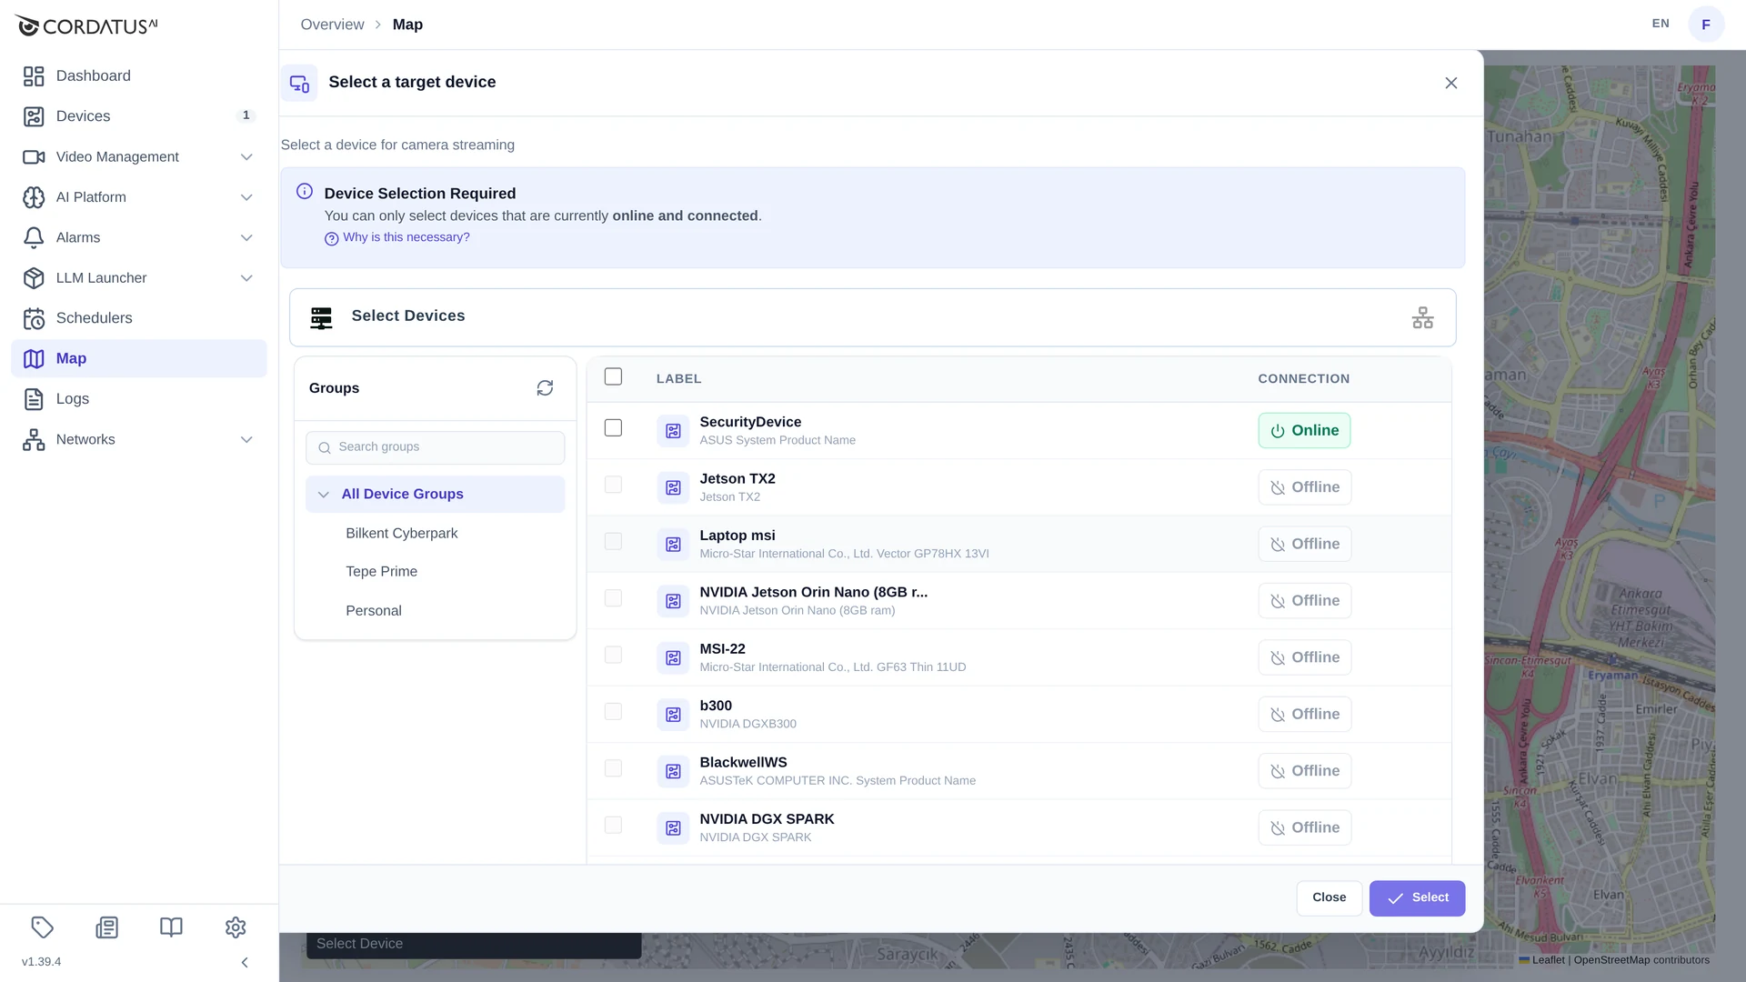Viewport: 1746px width, 982px height.
Task: Check the NVIDIA DGX SPARK checkbox
Action: pos(614,826)
